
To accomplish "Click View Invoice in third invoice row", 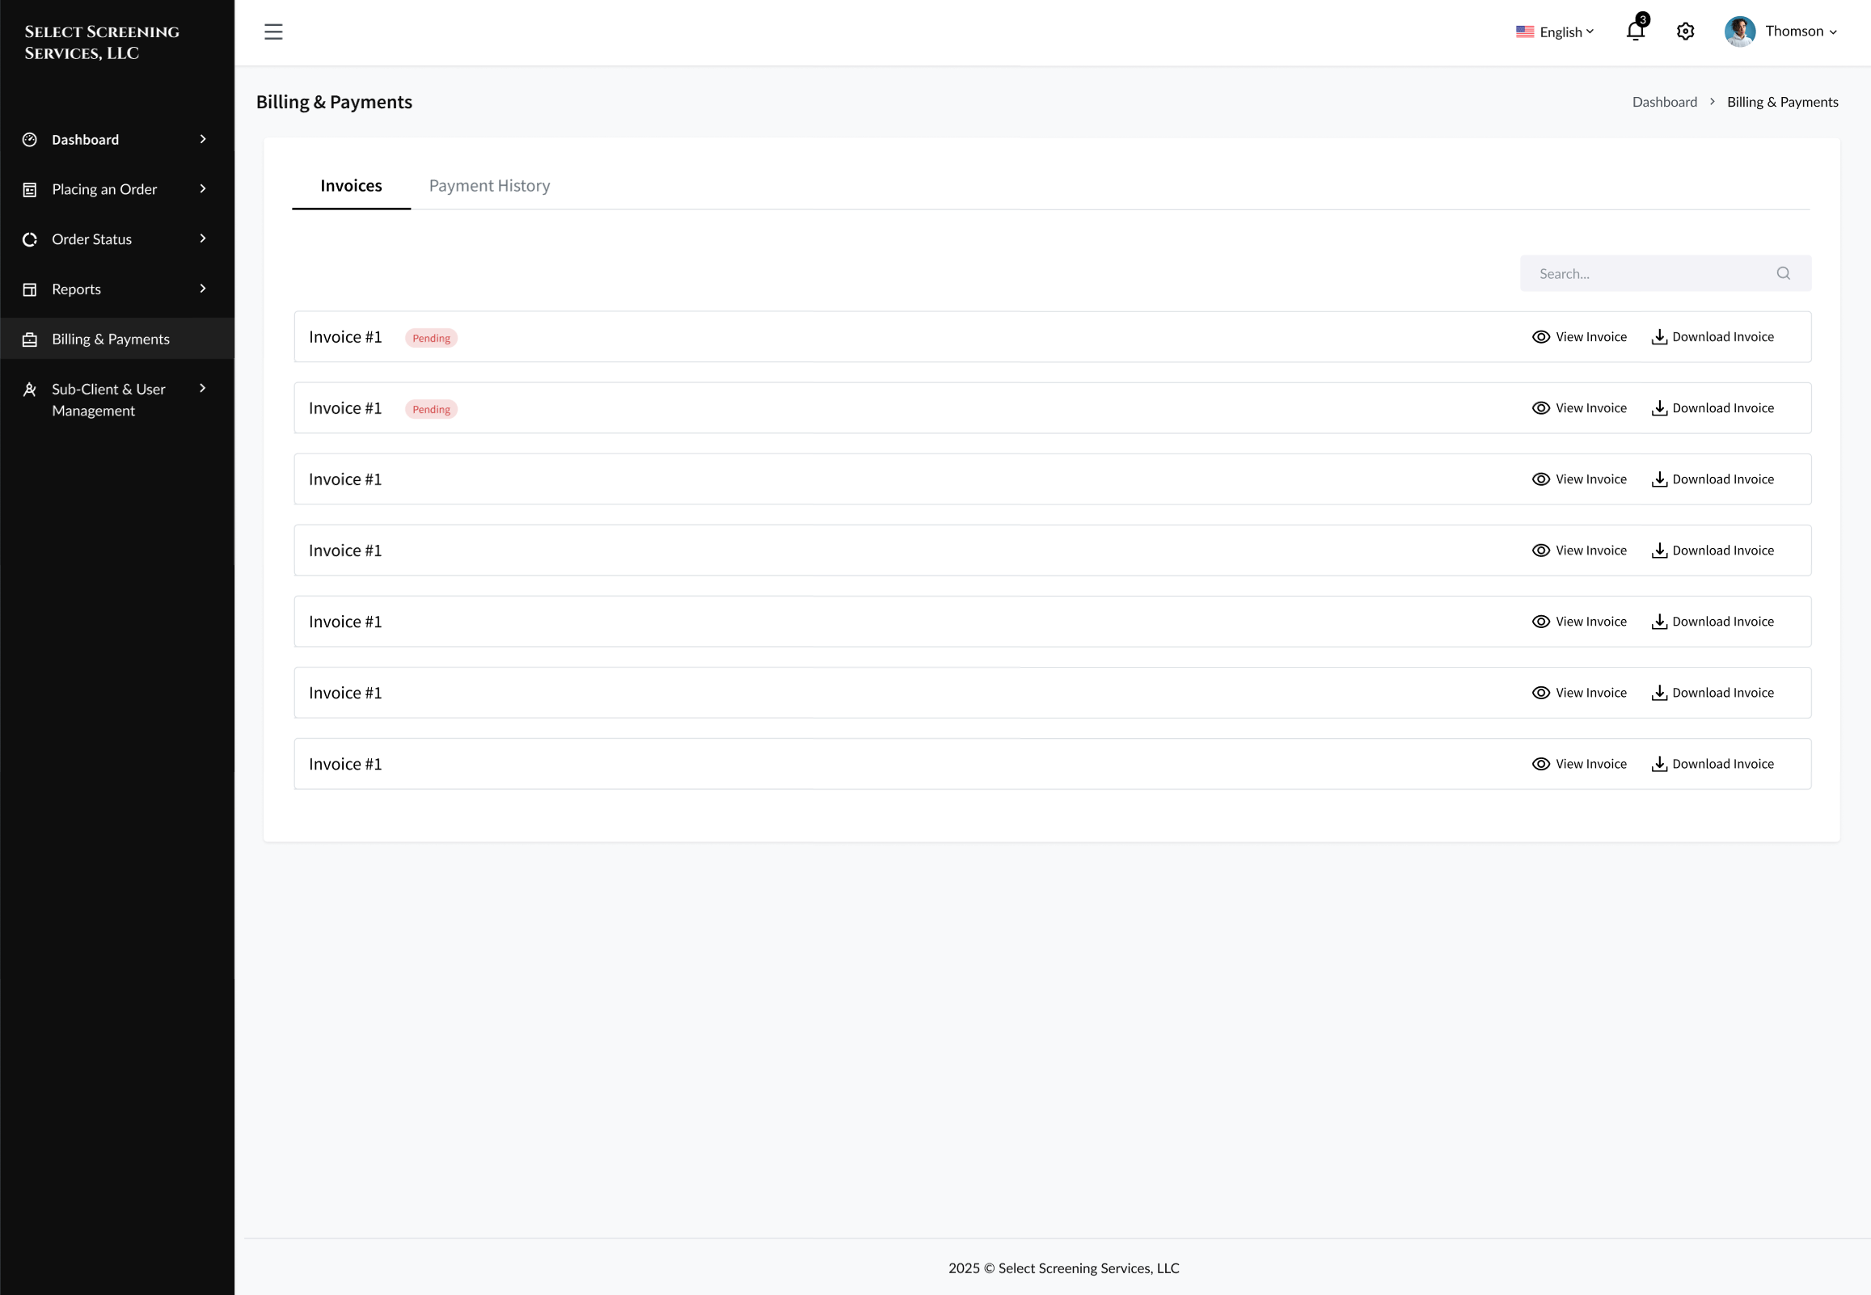I will coord(1579,479).
